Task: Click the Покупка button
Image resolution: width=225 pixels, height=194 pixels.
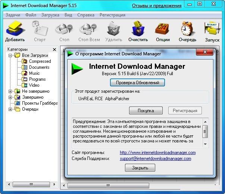Action: click(x=146, y=111)
